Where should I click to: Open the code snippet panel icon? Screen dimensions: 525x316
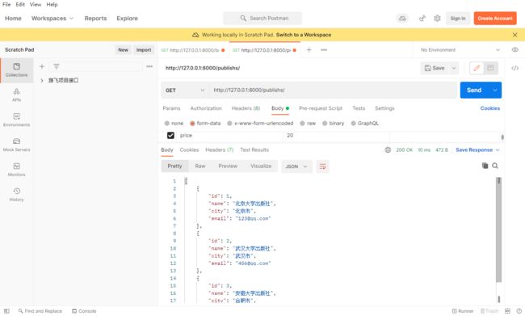pyautogui.click(x=514, y=68)
